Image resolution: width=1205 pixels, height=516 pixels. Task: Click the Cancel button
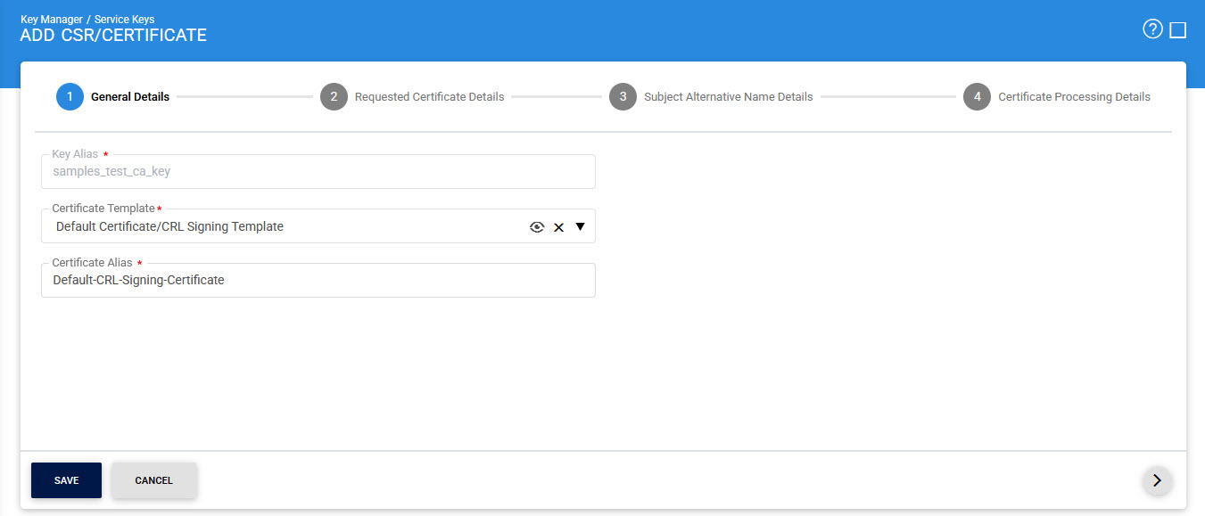(154, 480)
